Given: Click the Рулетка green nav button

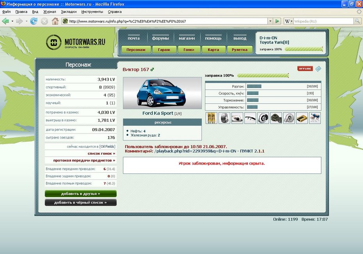Looking at the screenshot, I should 240,50.
